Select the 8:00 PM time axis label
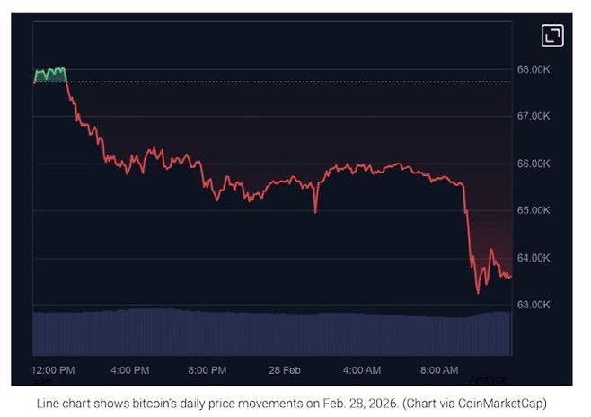The image size is (591, 417). pyautogui.click(x=207, y=369)
